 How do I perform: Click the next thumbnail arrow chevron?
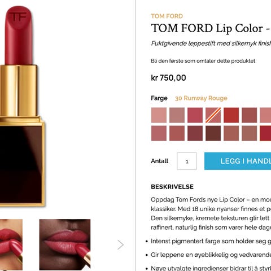pyautogui.click(x=120, y=244)
